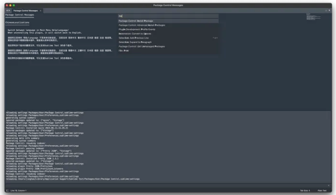Click the minimap preview

313,17
